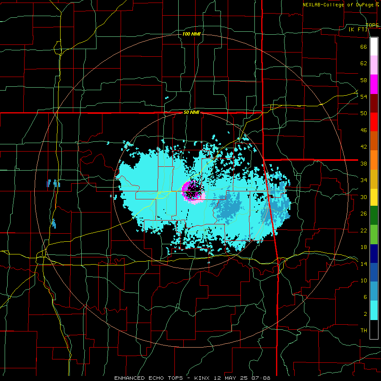Click legend value 22
This screenshot has height=381, width=381.
click(x=364, y=230)
